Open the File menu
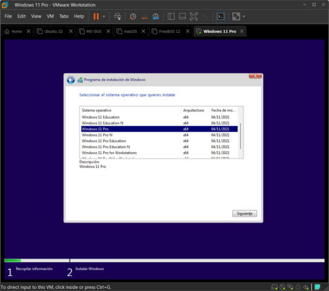The width and height of the screenshot is (329, 291). coord(8,16)
